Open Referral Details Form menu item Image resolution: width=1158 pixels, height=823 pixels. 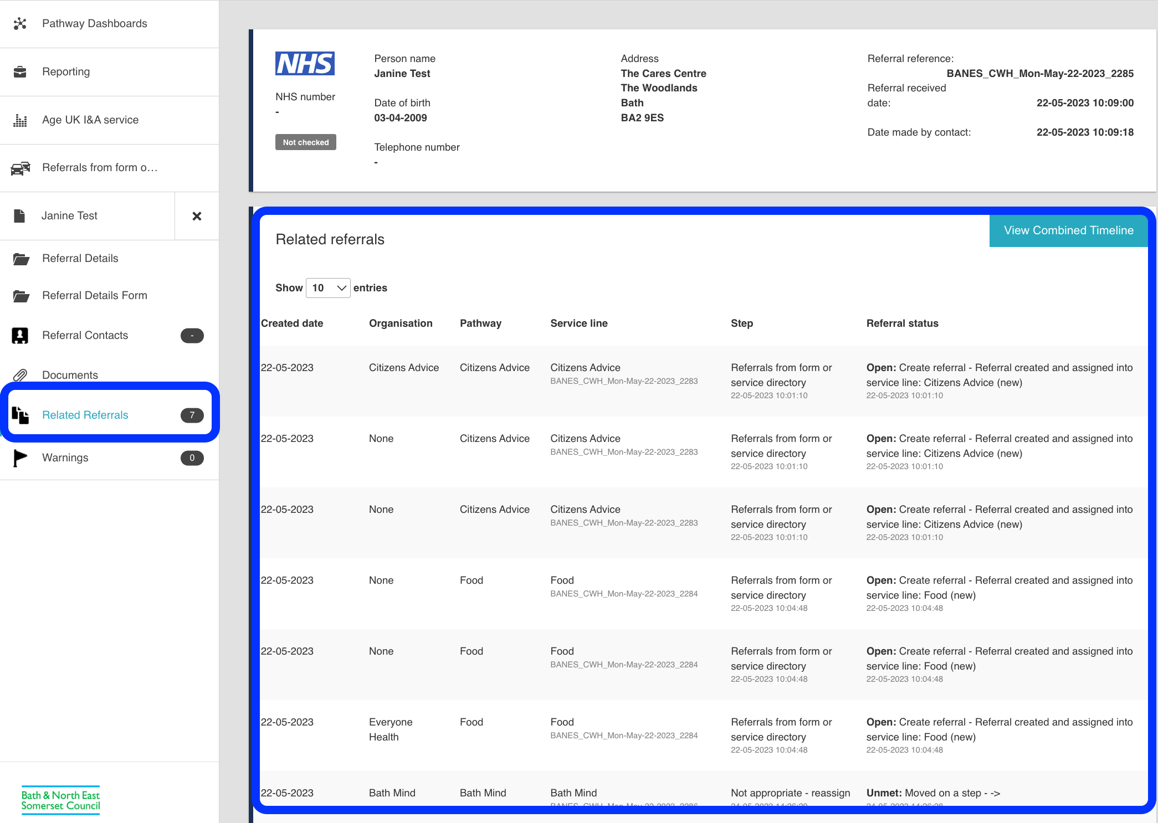click(94, 296)
